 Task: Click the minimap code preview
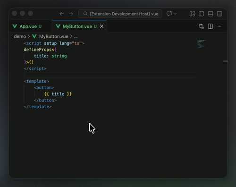[x=202, y=44]
